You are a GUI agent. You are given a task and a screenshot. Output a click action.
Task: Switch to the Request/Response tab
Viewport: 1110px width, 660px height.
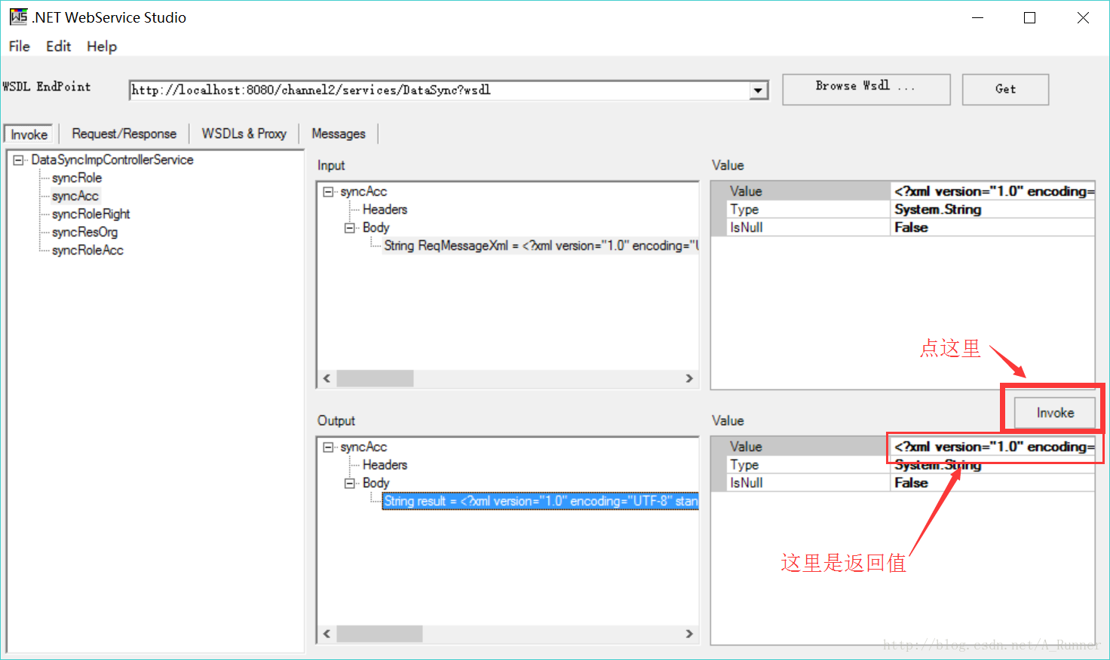[x=124, y=133]
